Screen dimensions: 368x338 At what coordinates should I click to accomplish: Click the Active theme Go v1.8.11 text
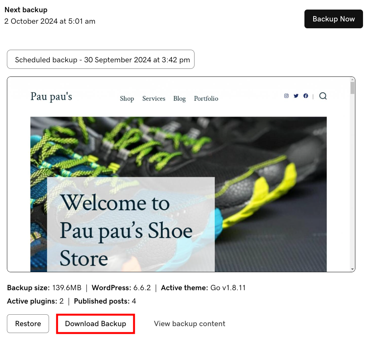pyautogui.click(x=203, y=288)
